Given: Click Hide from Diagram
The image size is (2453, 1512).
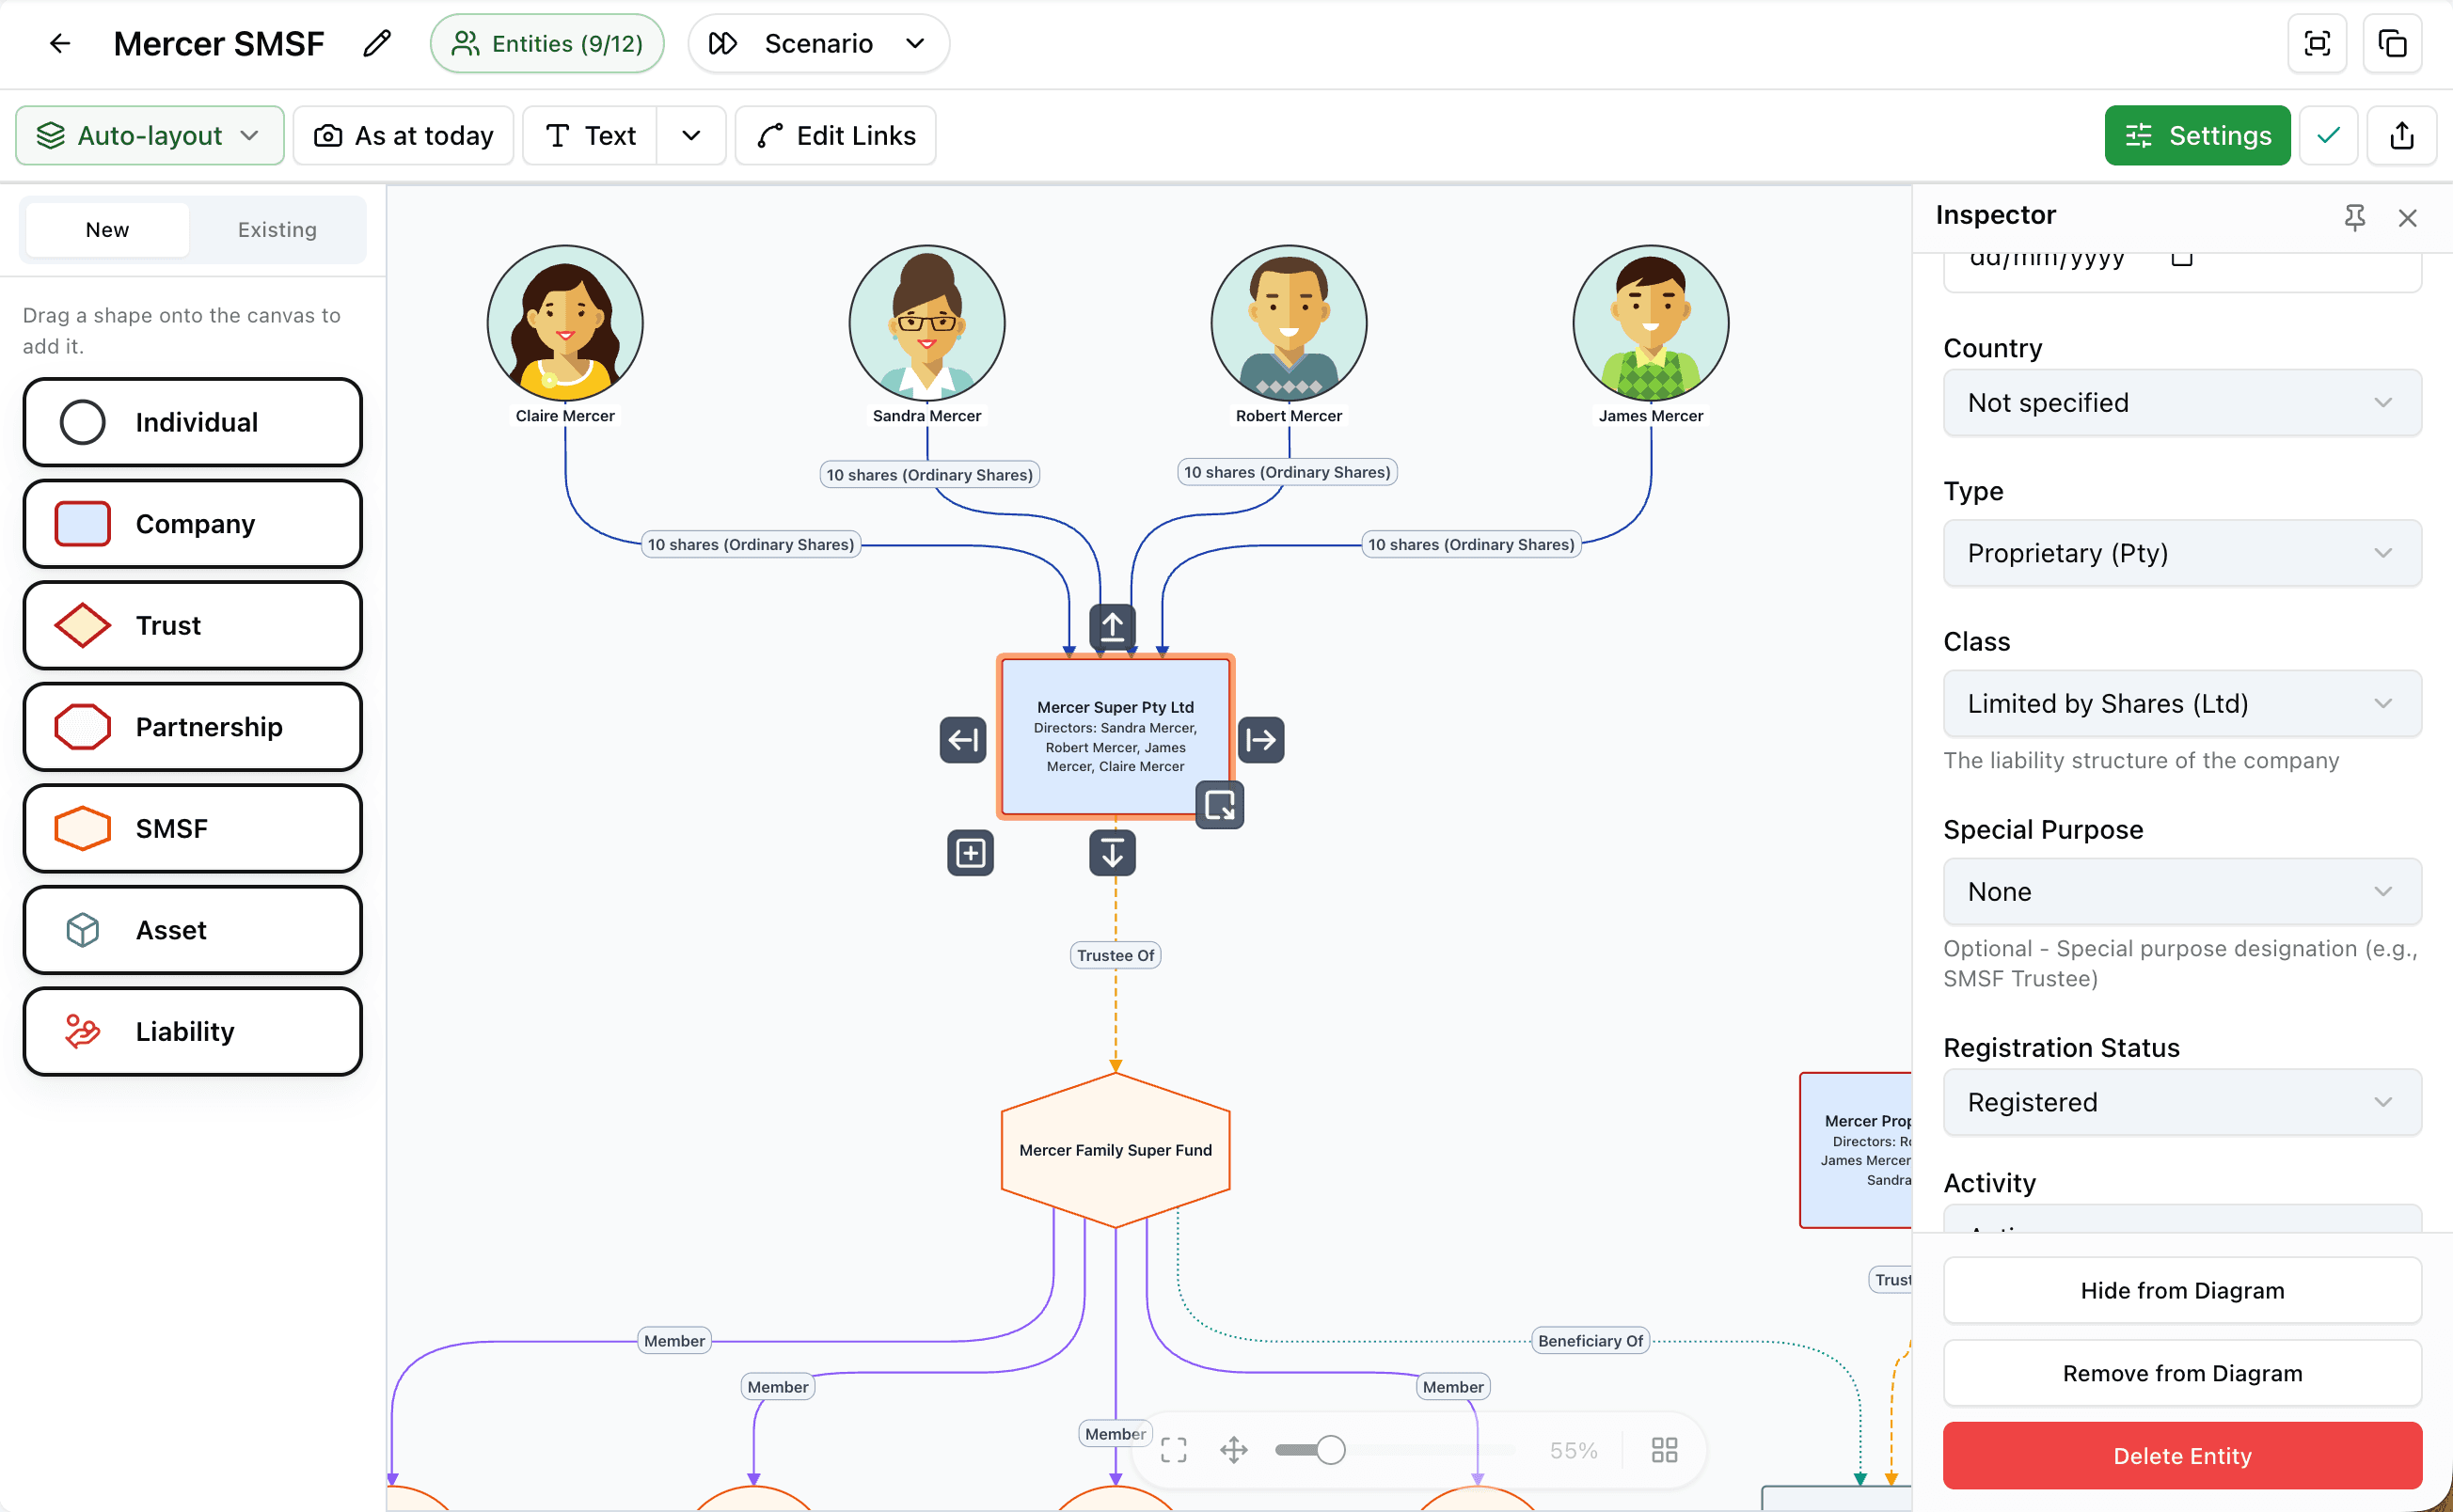Looking at the screenshot, I should coord(2182,1290).
